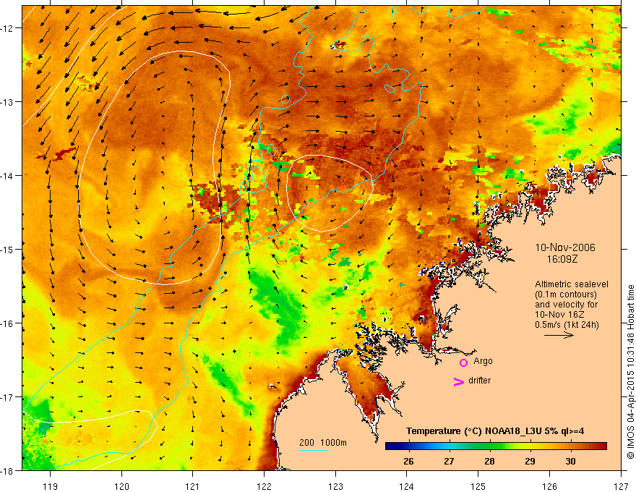Click the latitude axis label '-15'

8,249
